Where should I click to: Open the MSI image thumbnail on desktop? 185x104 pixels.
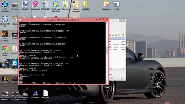pyautogui.click(x=15, y=35)
